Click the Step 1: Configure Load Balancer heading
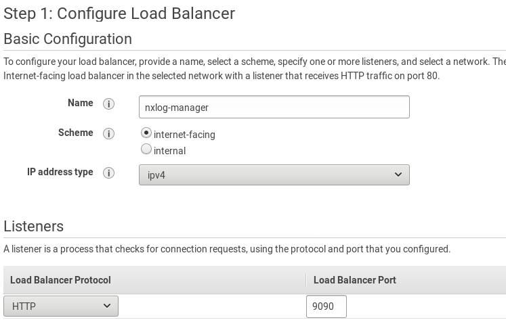506x320 pixels. pos(119,13)
